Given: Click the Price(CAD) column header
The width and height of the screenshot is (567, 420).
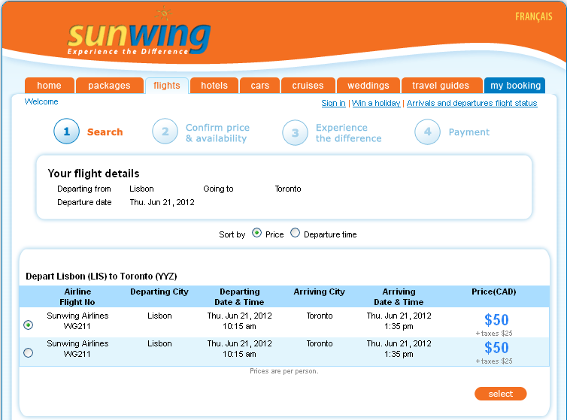Looking at the screenshot, I should tap(494, 292).
